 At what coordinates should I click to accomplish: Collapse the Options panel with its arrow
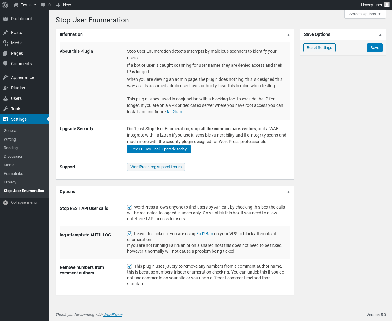[288, 192]
